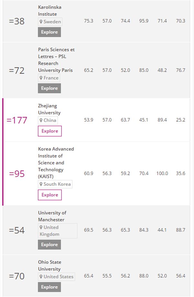Explore Karolinska Institute

point(49,32)
